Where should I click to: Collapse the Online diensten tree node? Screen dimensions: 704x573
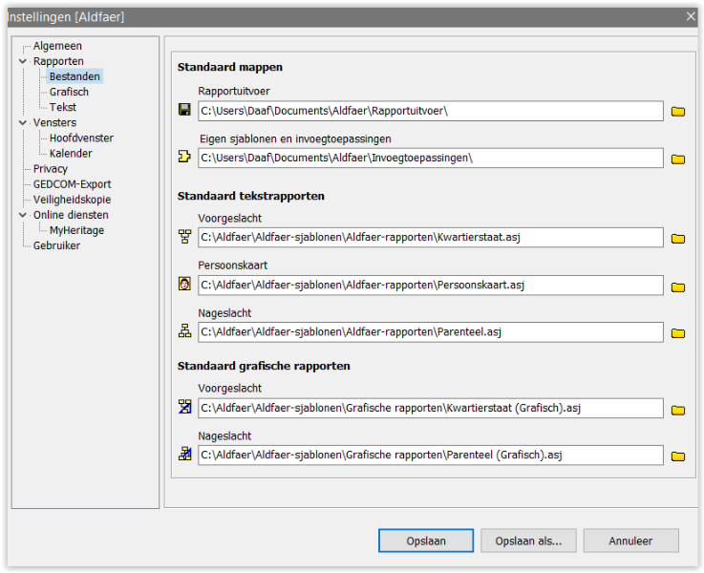[23, 216]
